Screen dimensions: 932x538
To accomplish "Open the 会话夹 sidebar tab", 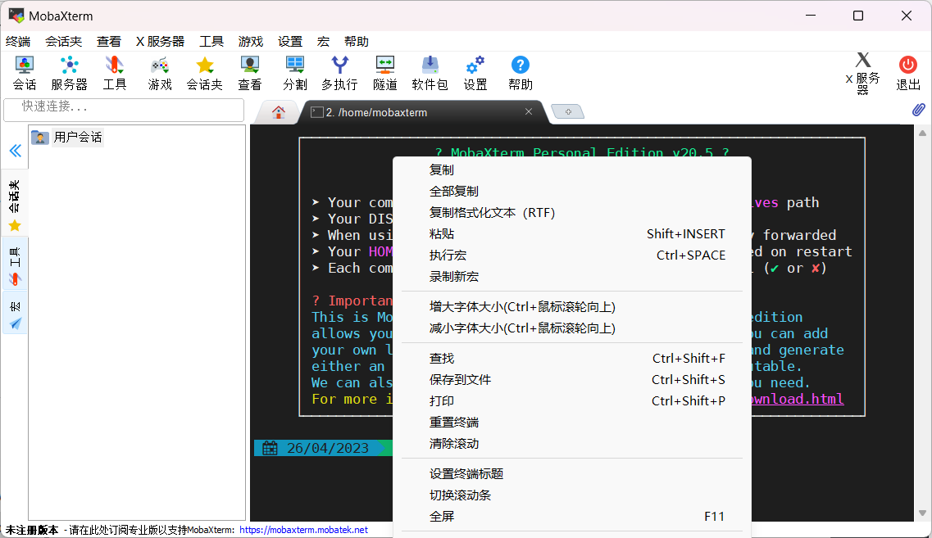I will click(x=15, y=205).
